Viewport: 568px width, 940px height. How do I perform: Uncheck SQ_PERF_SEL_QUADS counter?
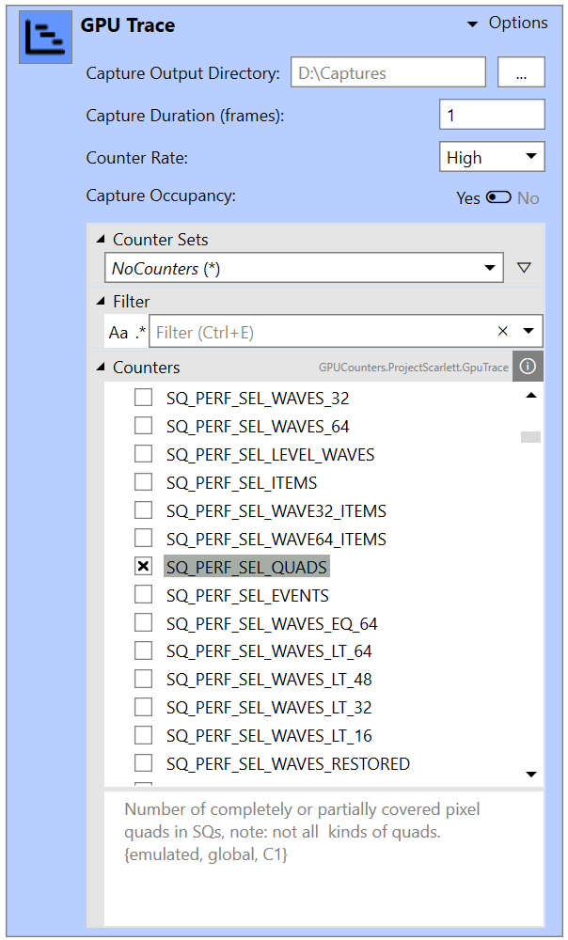click(x=143, y=567)
